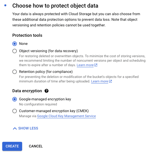The height and width of the screenshot is (155, 160).
Task: Choose the Google-managed encryption key radio button
Action: [x=15, y=99]
